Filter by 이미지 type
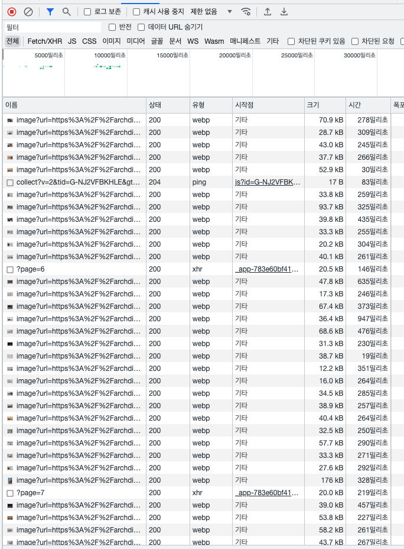 click(x=112, y=41)
